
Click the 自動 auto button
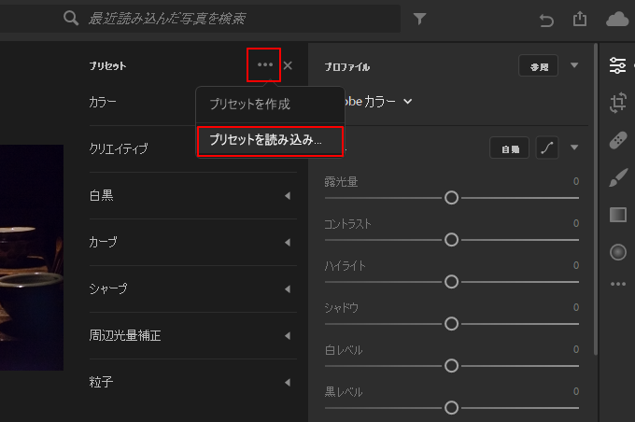click(509, 148)
